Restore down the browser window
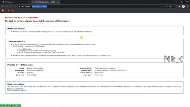190x107 pixels. [x=181, y=2]
